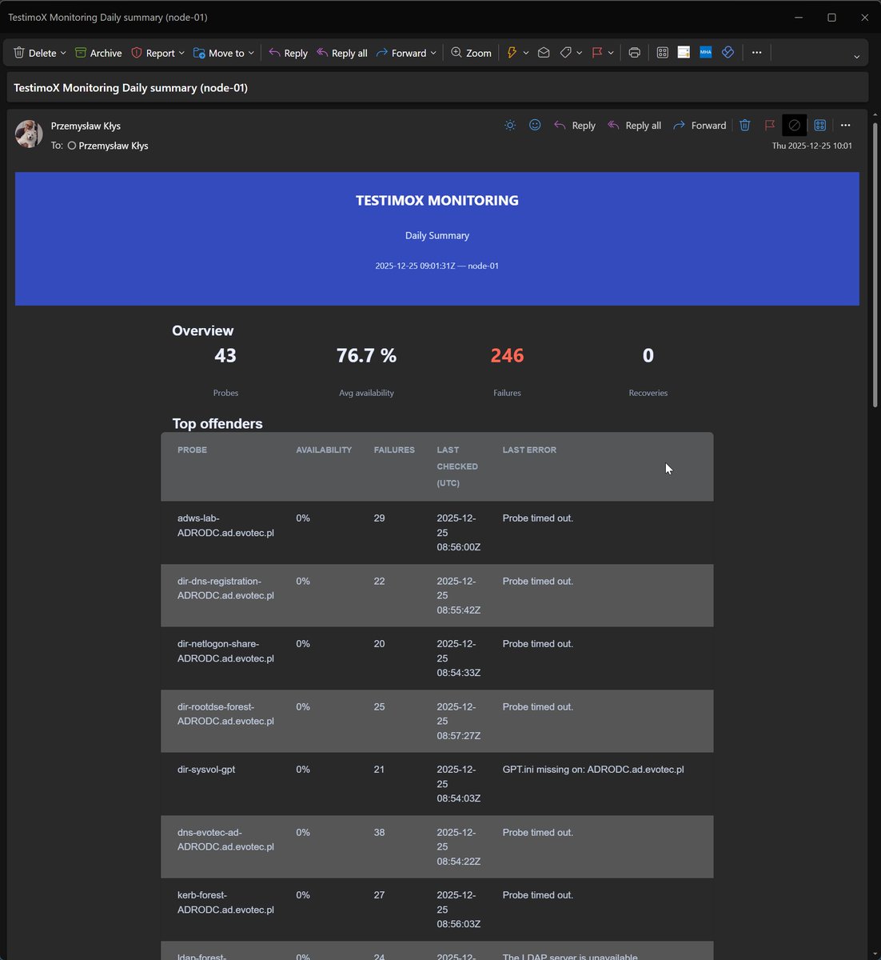Select the dir-sysvol-gpt probe cell
Viewport: 881px width, 960px height.
(x=206, y=770)
